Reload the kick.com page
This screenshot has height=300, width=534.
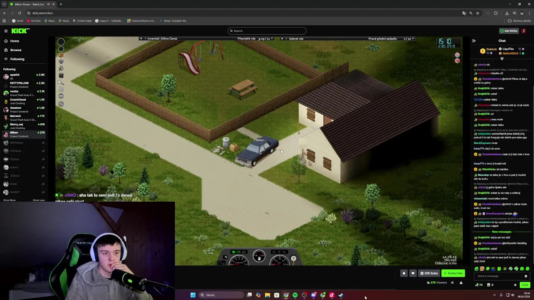(x=19, y=13)
